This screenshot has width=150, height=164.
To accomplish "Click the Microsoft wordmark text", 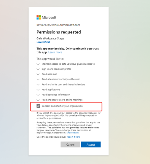I will tap(49, 17).
